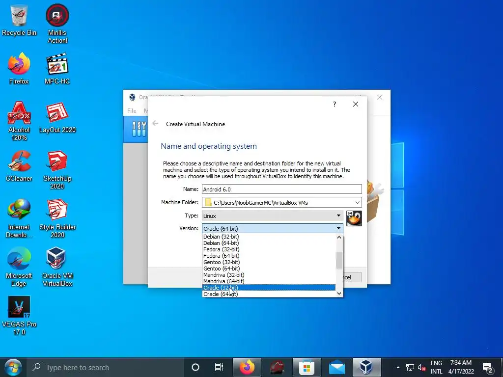Select Internet Download Manager desktop icon
Viewport: 503px width, 377px height.
(19, 218)
